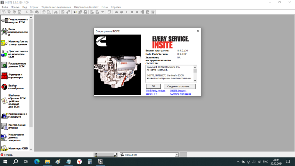Click the Сведения о системе... button
Viewport: 295px width, 166px height.
(x=179, y=86)
